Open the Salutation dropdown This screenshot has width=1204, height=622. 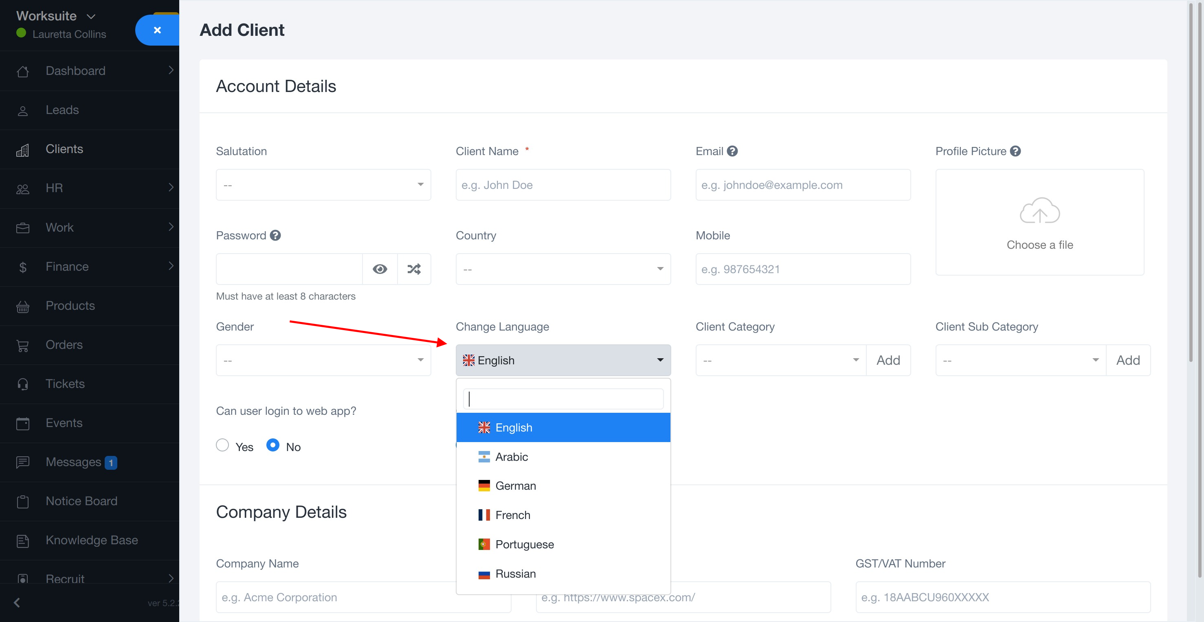[x=323, y=185]
